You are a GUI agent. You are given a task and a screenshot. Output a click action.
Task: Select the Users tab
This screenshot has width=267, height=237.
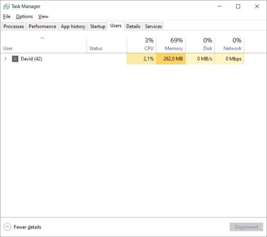click(116, 26)
